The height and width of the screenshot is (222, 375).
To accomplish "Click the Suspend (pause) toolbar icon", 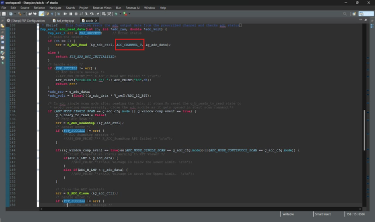I will (x=71, y=14).
